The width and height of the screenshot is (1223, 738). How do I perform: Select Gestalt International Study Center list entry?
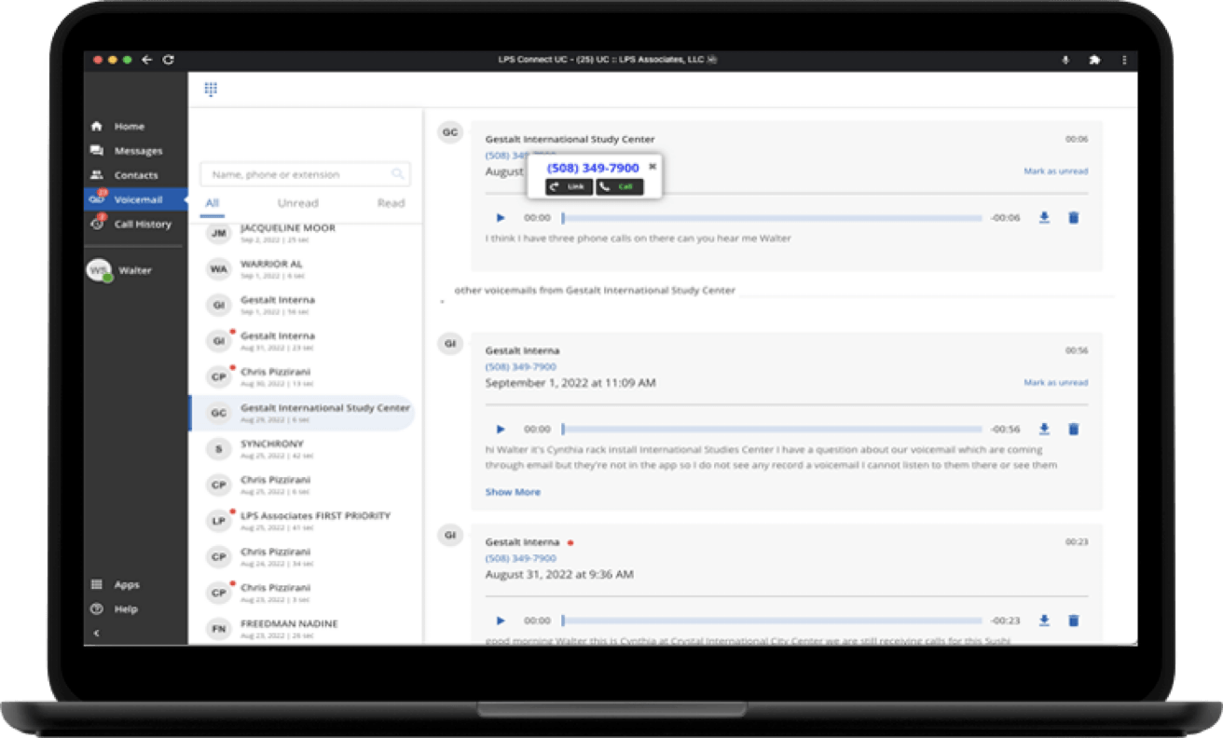tap(303, 413)
